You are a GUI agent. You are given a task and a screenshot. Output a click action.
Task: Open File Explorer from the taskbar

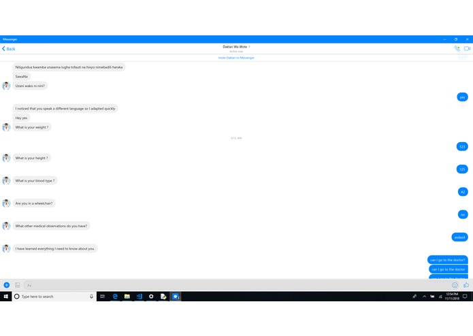[127, 297]
